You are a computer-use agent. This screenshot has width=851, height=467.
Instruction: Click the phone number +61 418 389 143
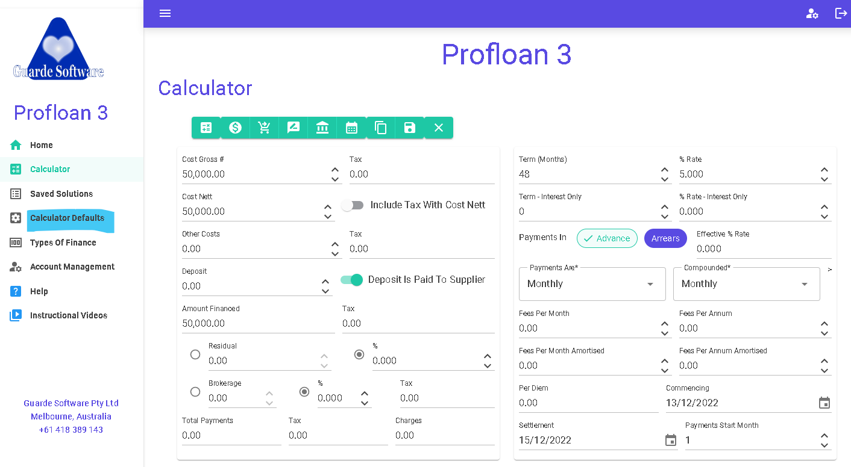coord(71,430)
